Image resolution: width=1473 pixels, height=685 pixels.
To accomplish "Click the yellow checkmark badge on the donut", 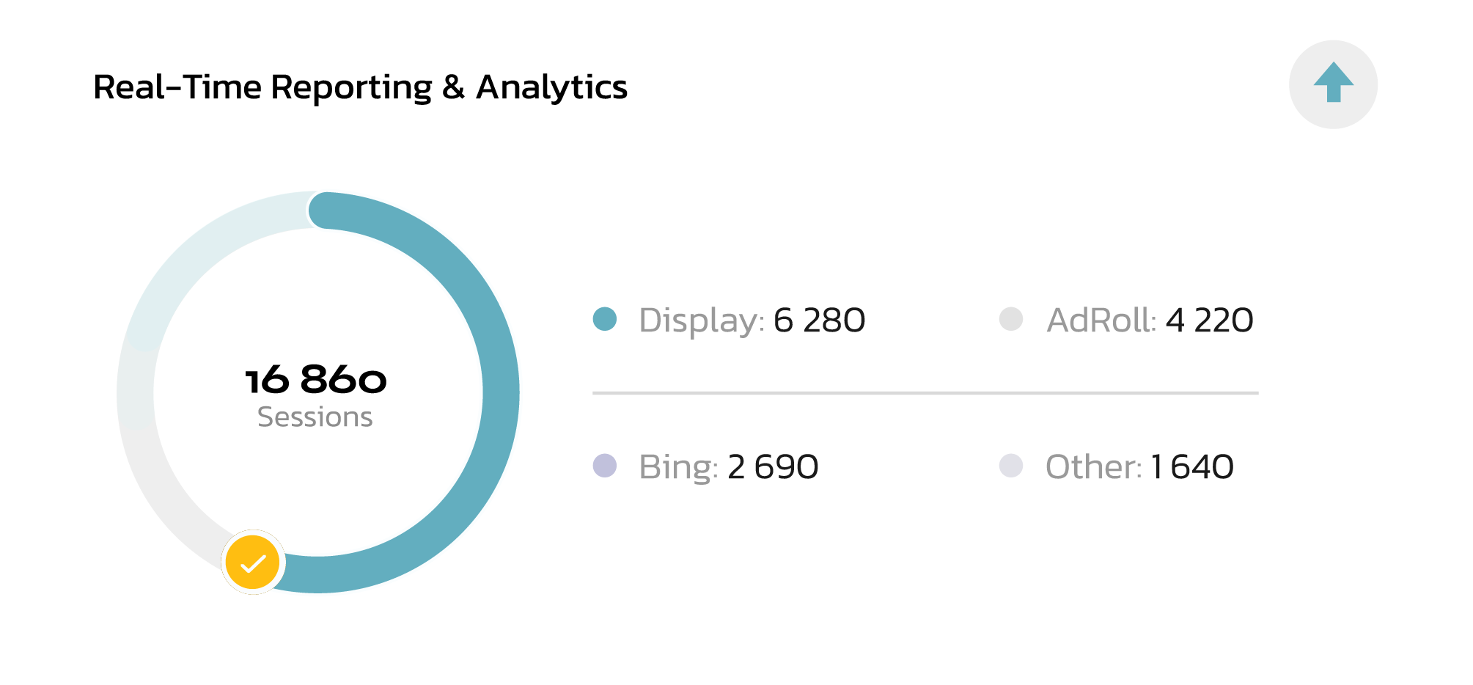I will coord(253,563).
